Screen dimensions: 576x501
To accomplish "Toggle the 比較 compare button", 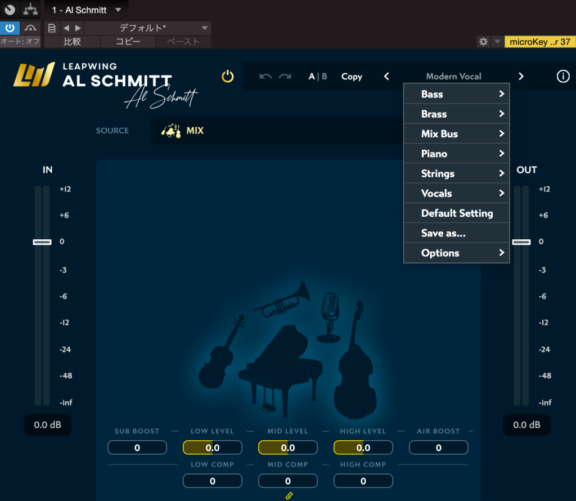I will pyautogui.click(x=72, y=42).
